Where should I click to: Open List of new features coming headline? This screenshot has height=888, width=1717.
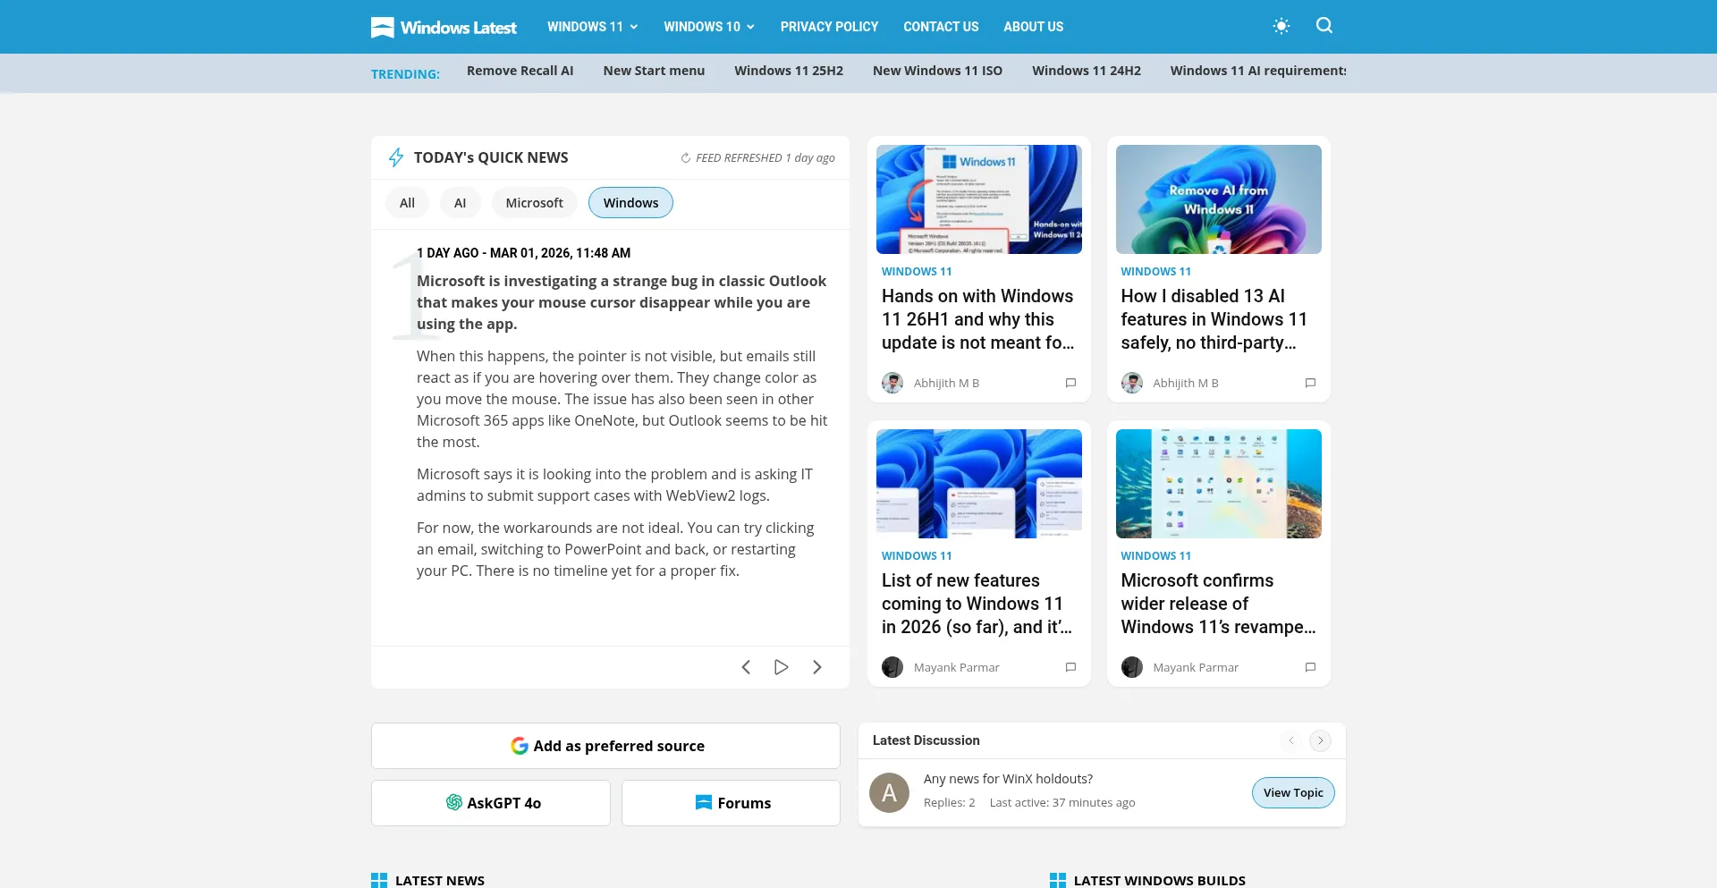coord(977,604)
